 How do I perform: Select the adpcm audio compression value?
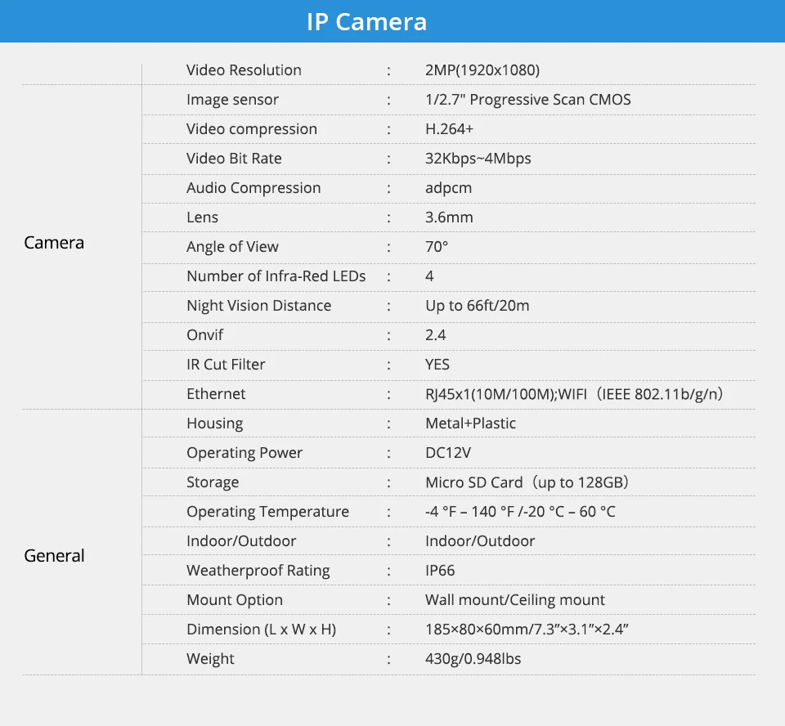click(x=449, y=188)
